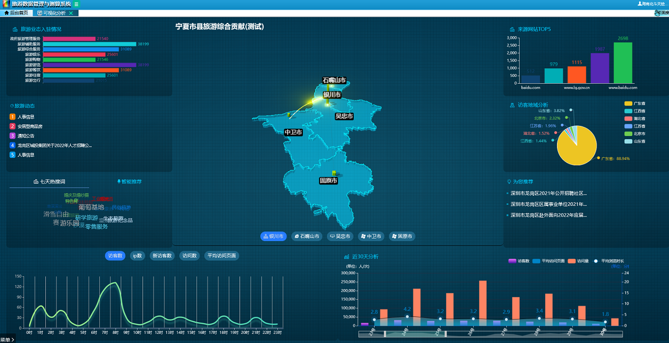Toggle the green sidebar menu icon
Image resolution: width=669 pixels, height=343 pixels.
pyautogui.click(x=76, y=4)
